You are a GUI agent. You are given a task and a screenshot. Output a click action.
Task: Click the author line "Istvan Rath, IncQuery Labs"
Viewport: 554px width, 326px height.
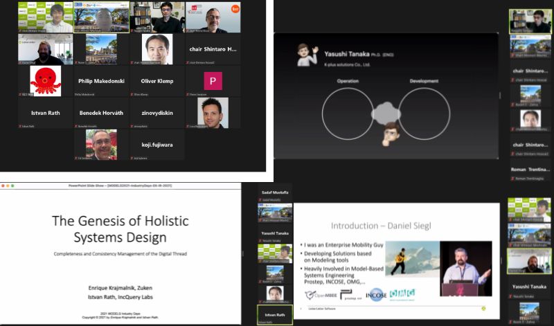pos(120,297)
